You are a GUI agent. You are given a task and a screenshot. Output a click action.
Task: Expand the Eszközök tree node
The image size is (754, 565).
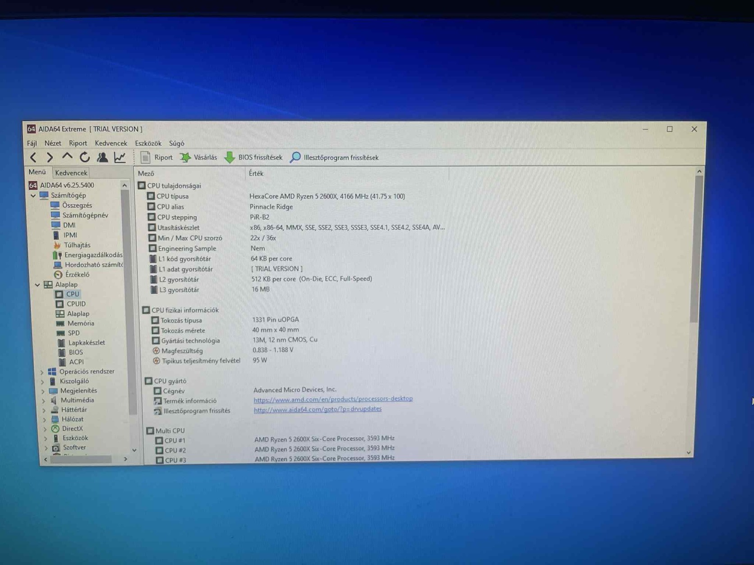pos(45,438)
